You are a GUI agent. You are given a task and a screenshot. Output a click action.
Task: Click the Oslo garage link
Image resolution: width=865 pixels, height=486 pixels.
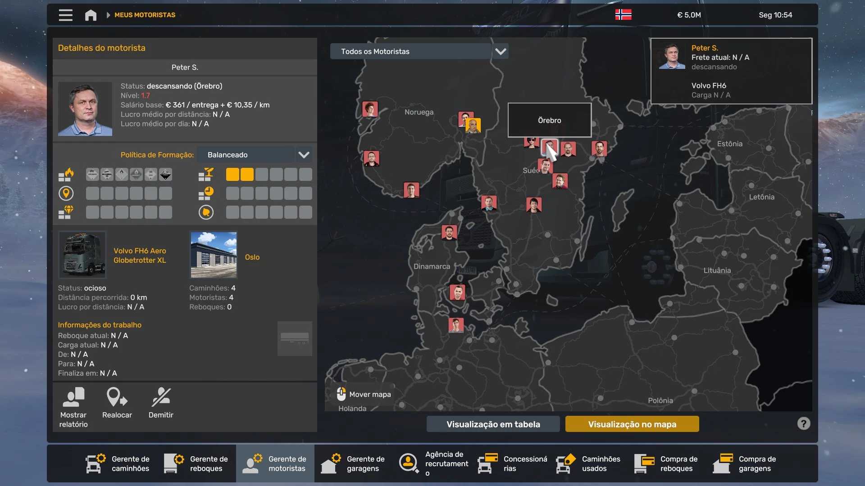tap(252, 257)
